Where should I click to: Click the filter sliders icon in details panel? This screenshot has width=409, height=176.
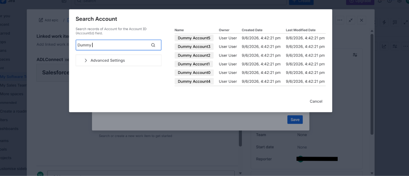point(355,55)
